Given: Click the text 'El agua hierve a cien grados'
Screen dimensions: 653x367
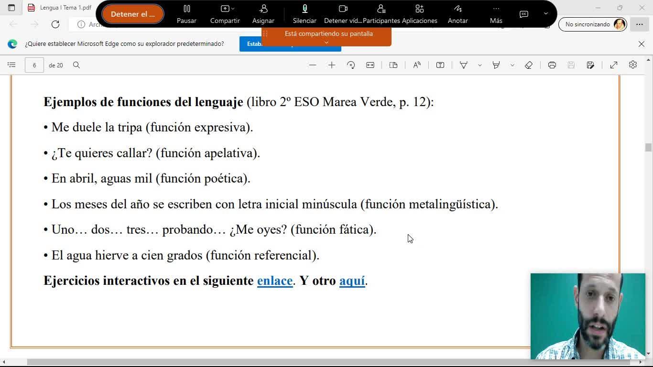Looking at the screenshot, I should (x=127, y=255).
